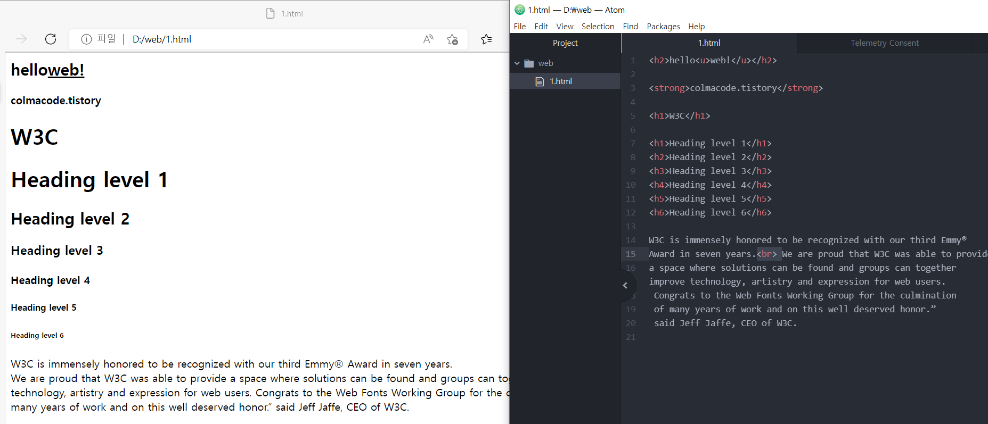988x424 pixels.
Task: Click 'helloweb!' heading in browser page
Action: pyautogui.click(x=47, y=70)
